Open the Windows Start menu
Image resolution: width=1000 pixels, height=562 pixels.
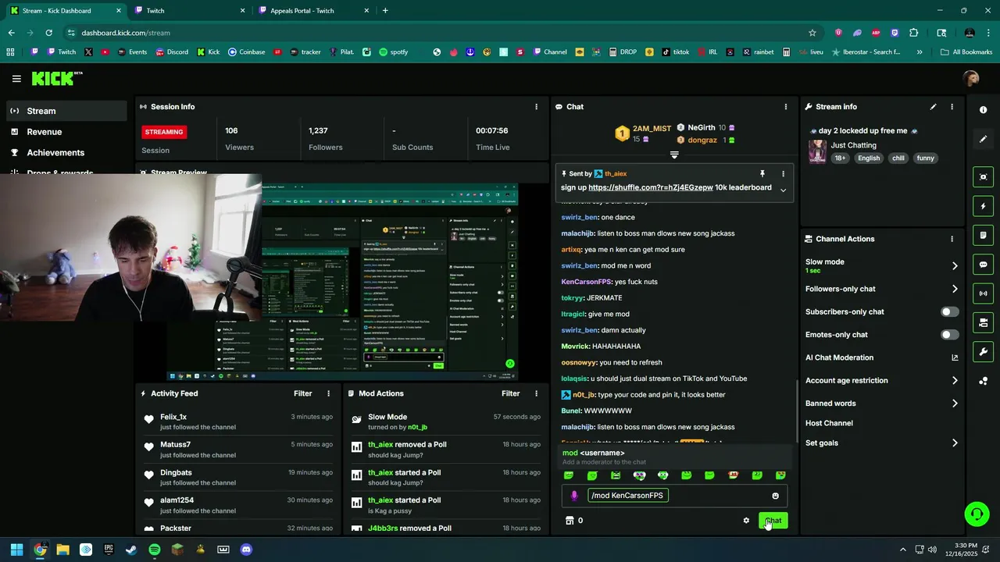pyautogui.click(x=16, y=550)
